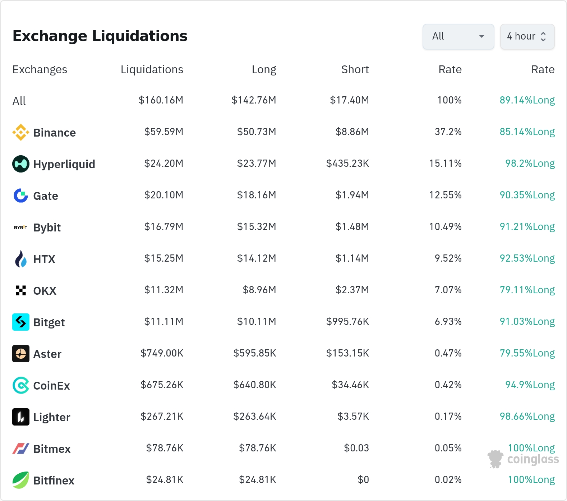
Task: Click the Binance logo icon
Action: [21, 132]
